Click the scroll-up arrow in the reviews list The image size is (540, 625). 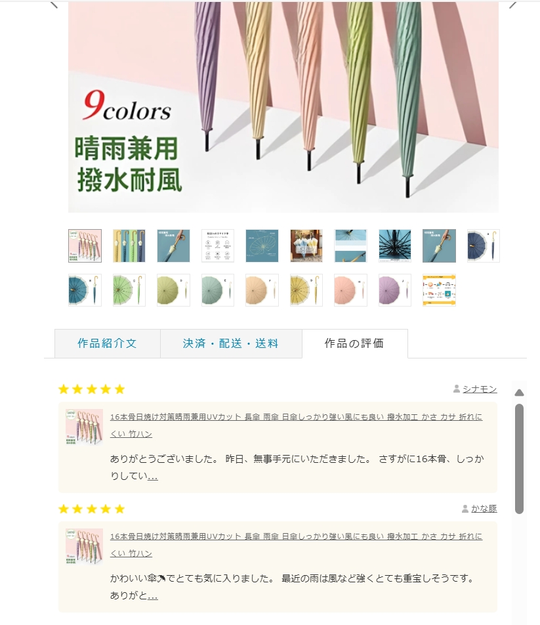click(x=519, y=393)
